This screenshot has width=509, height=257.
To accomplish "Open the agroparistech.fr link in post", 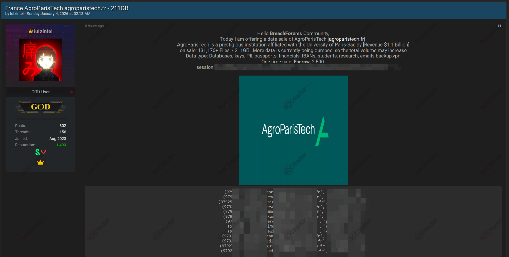I will point(346,39).
